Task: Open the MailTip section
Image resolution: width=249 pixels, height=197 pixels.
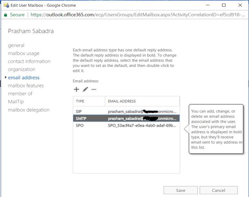Action: point(16,101)
